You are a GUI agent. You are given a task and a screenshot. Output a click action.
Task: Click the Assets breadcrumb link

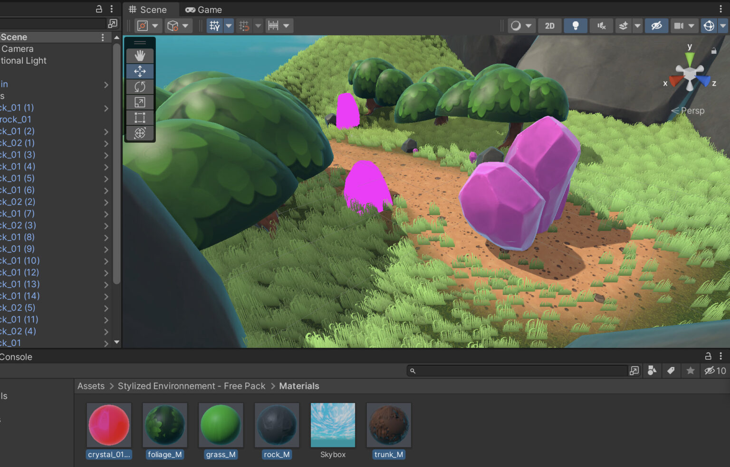click(91, 386)
